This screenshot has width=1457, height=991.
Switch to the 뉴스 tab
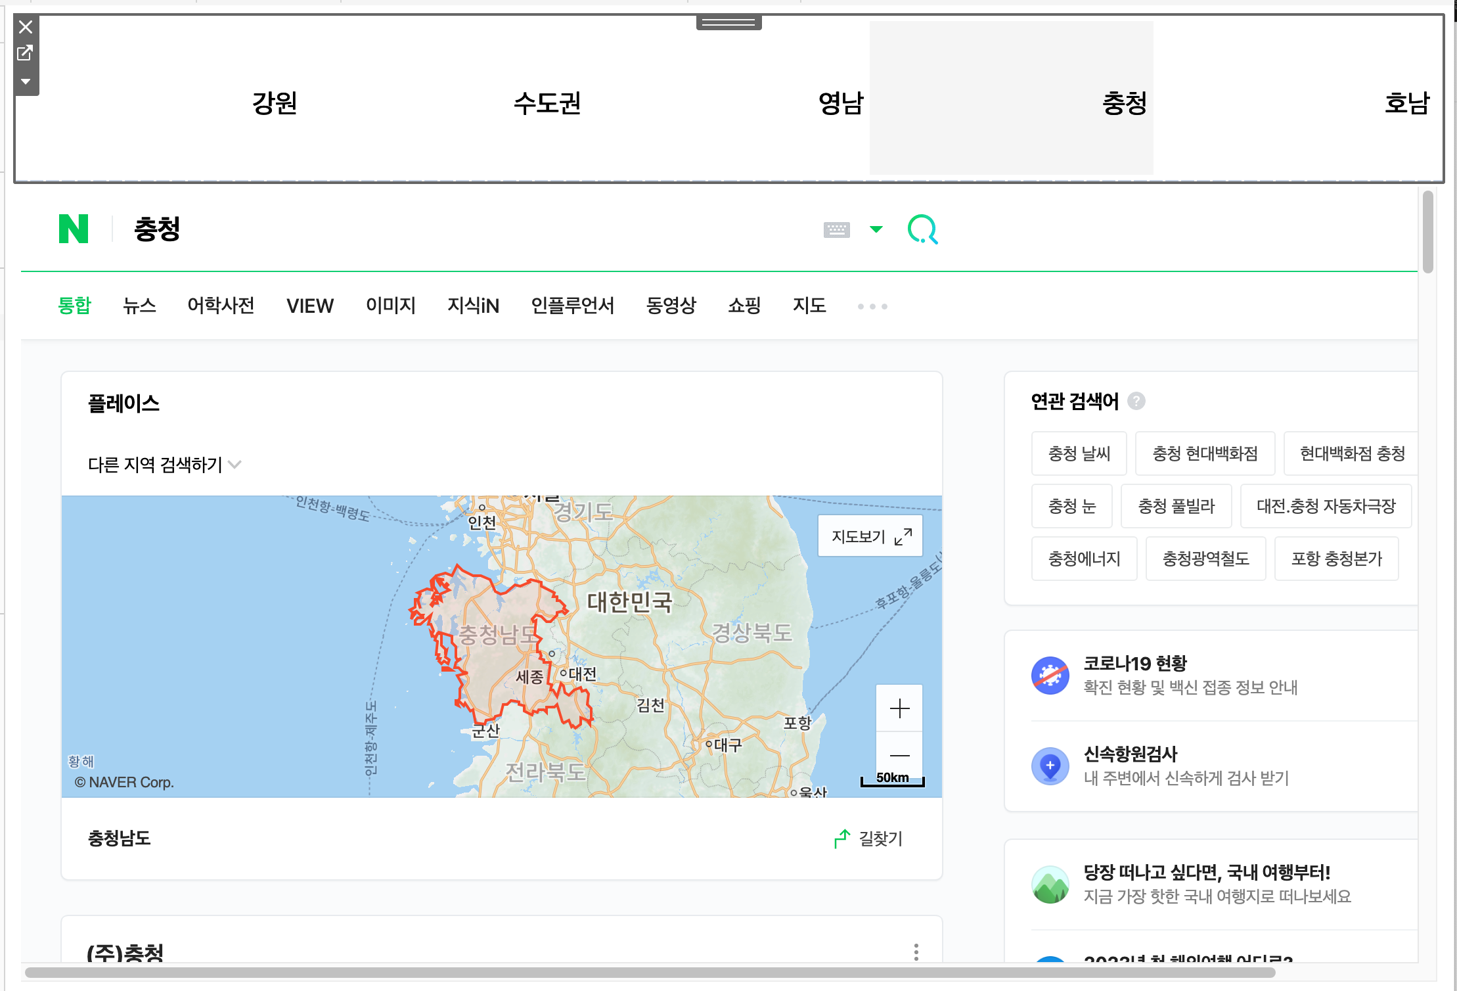[x=139, y=306]
